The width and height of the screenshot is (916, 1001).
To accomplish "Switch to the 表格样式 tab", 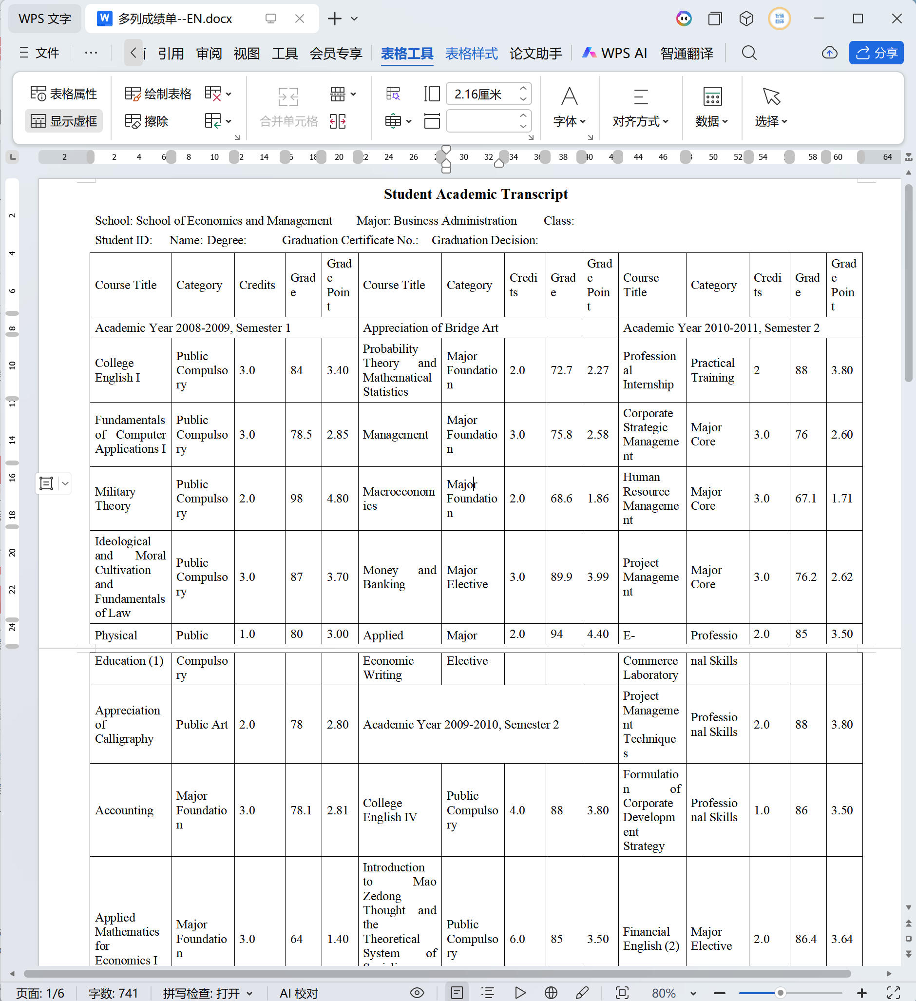I will pos(471,53).
